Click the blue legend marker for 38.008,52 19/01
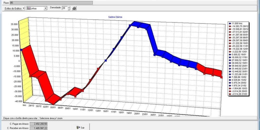The width and height of the screenshot is (260, 130). pos(230,63)
